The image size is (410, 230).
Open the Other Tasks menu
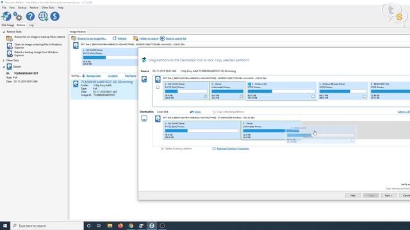[48, 8]
